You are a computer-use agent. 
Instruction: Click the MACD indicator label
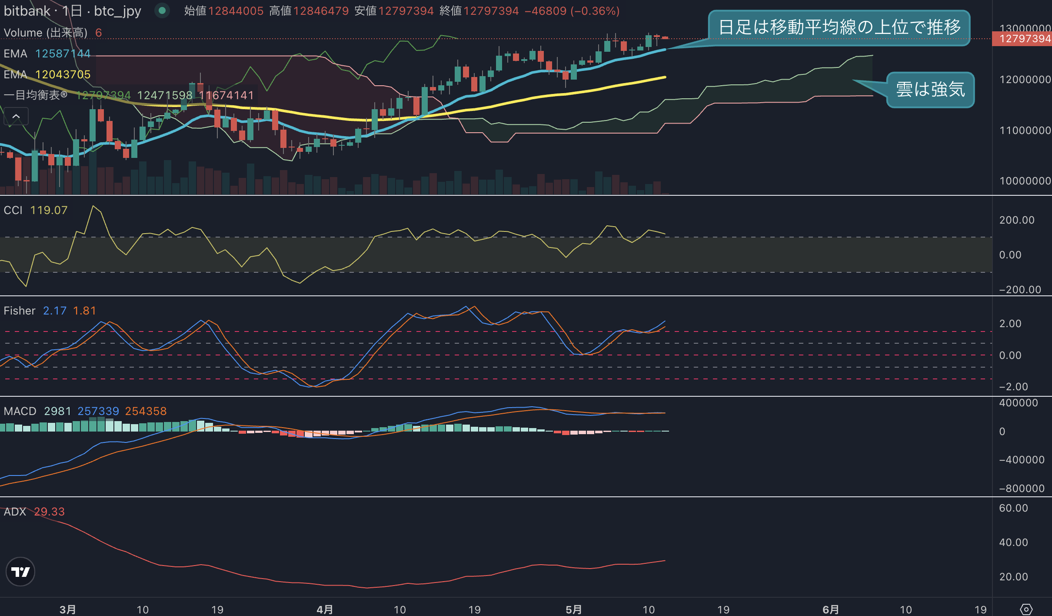[20, 411]
